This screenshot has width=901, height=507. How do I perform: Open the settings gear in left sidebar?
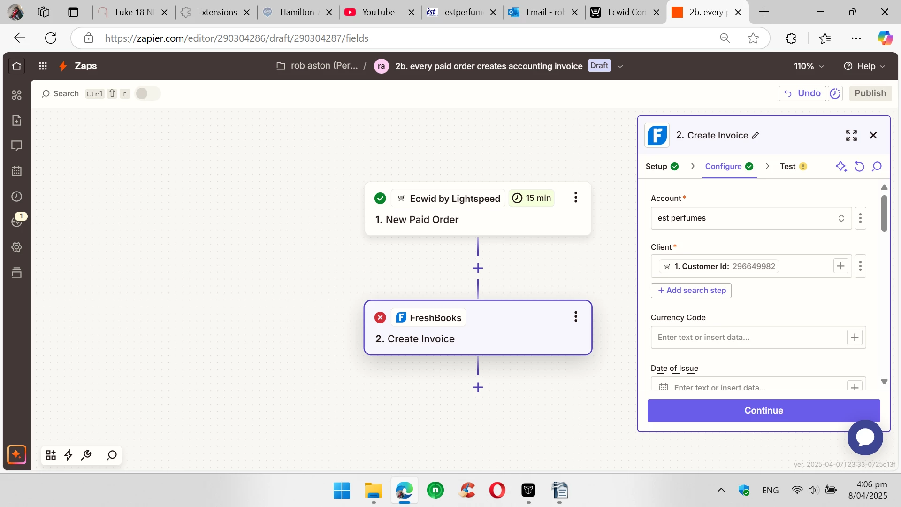coord(16,247)
